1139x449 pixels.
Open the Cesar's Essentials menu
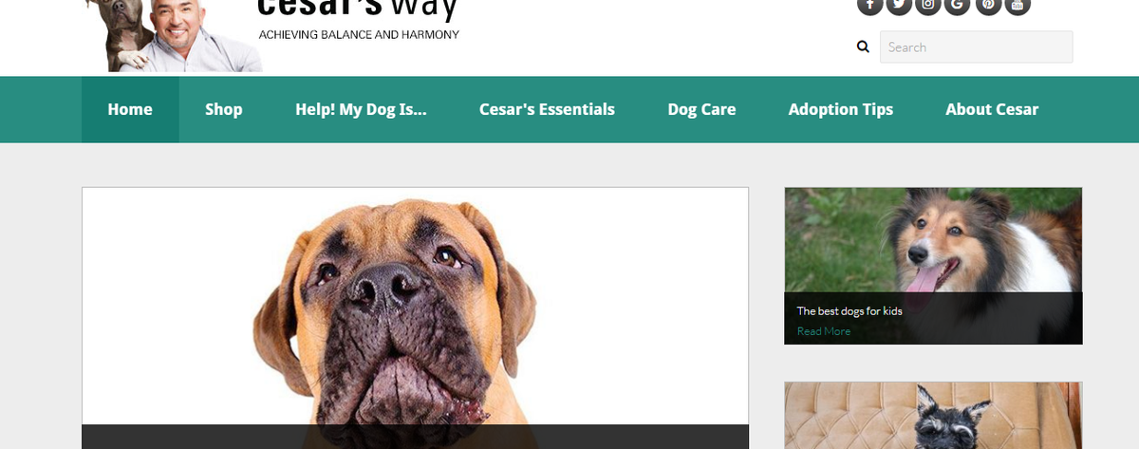[x=547, y=109]
